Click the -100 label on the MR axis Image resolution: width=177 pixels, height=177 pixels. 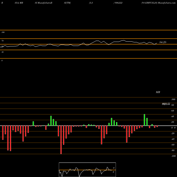click(x=173, y=156)
